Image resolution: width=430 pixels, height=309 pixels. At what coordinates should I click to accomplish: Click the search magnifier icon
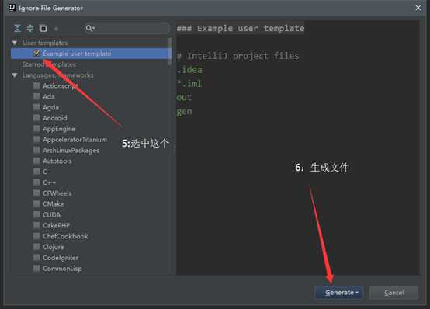point(90,28)
